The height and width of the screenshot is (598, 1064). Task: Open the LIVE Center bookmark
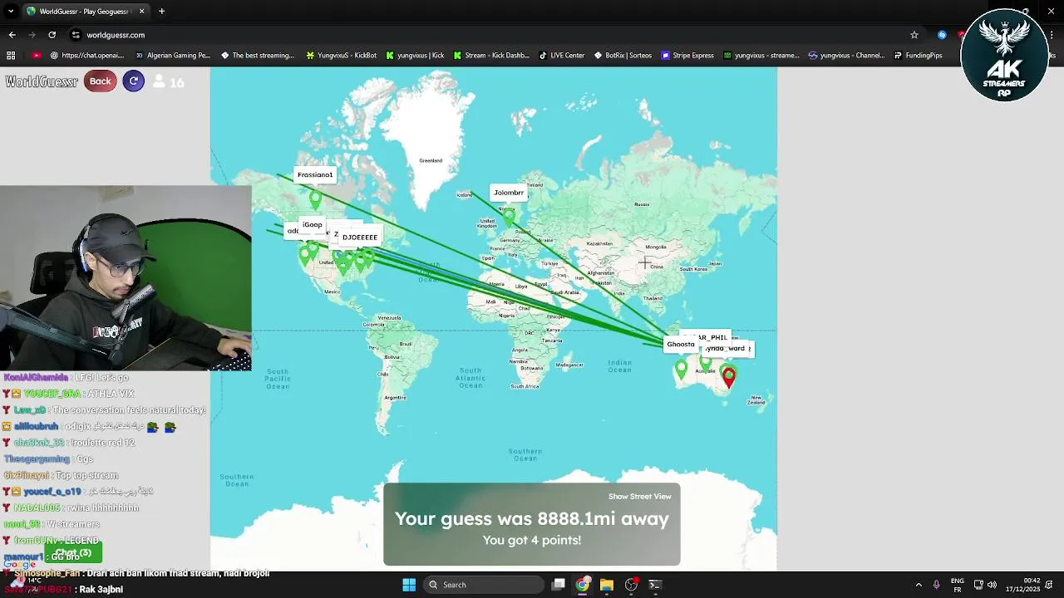(x=561, y=56)
